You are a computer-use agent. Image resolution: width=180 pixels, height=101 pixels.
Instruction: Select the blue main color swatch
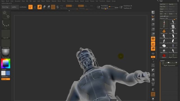[8, 73]
